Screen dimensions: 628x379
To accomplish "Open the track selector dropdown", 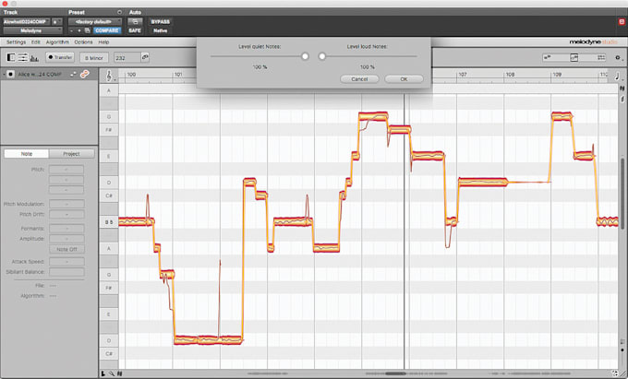I will point(27,21).
